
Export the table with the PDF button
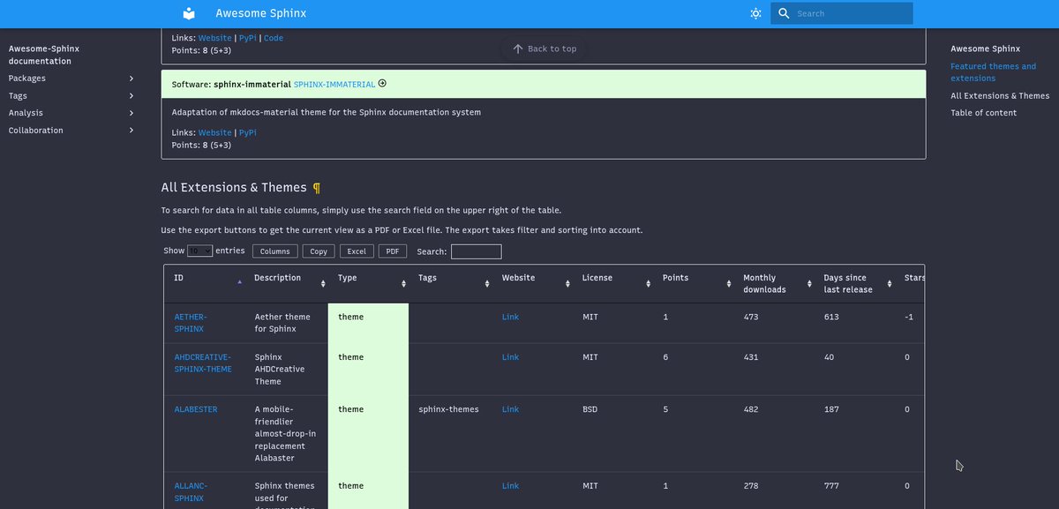393,251
